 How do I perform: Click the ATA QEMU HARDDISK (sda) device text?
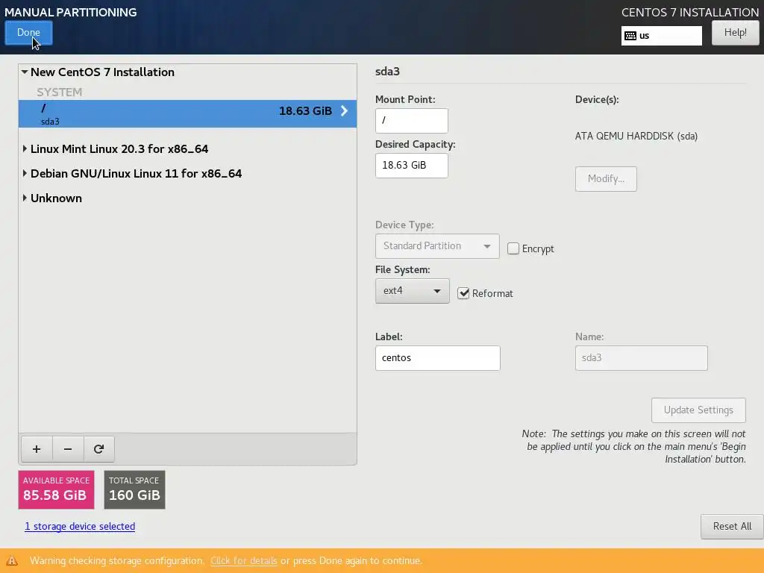tap(636, 136)
